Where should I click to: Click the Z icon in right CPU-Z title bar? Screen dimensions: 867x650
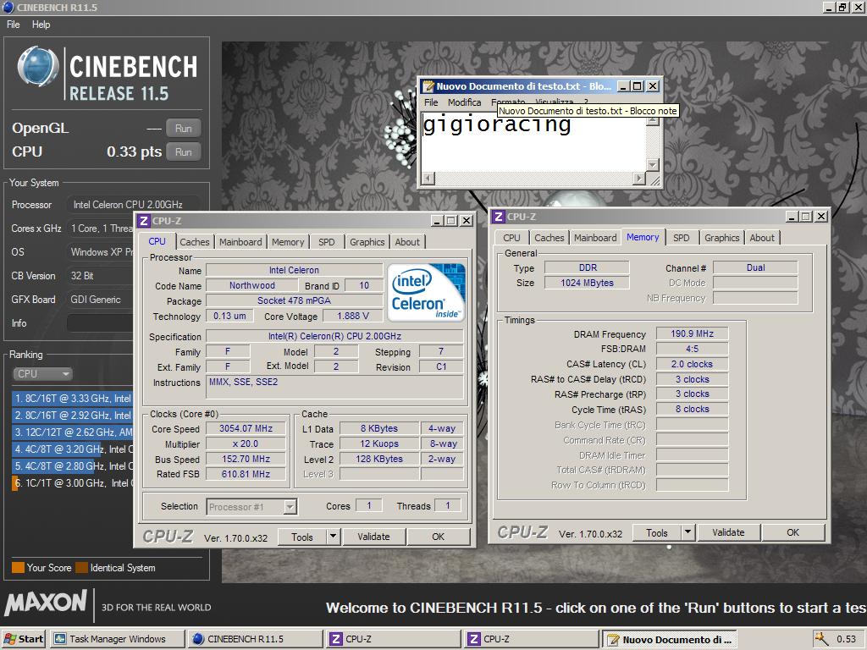pos(499,216)
